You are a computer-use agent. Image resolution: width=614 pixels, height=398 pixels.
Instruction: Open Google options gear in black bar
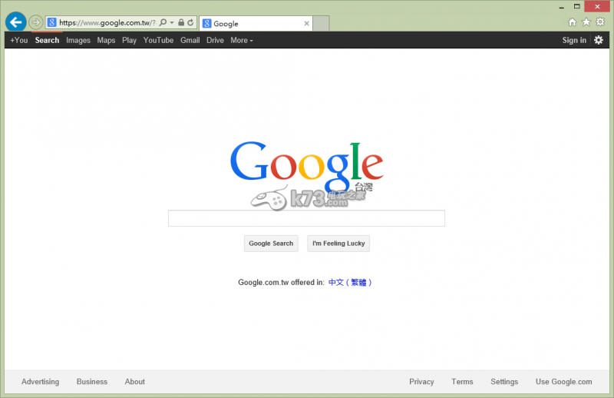tap(599, 40)
